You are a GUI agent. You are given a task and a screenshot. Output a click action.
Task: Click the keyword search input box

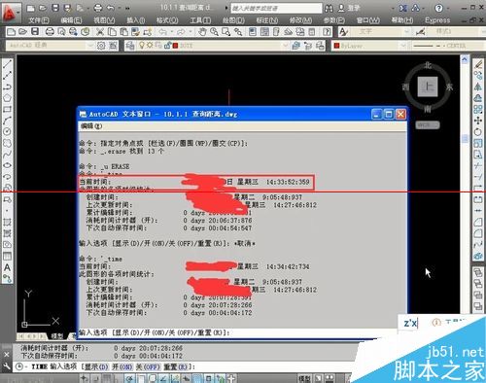click(276, 8)
